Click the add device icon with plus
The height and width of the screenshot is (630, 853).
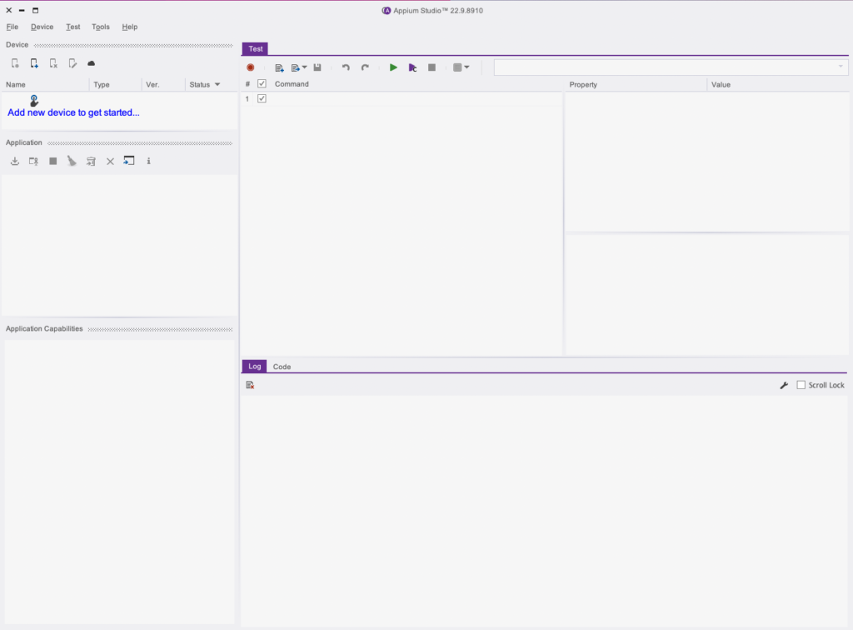pos(34,63)
